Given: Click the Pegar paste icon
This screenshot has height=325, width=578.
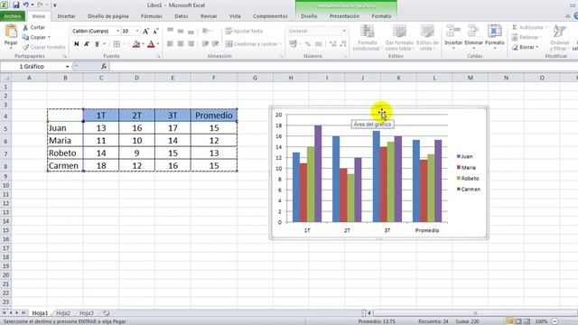Looking at the screenshot, I should [11, 32].
